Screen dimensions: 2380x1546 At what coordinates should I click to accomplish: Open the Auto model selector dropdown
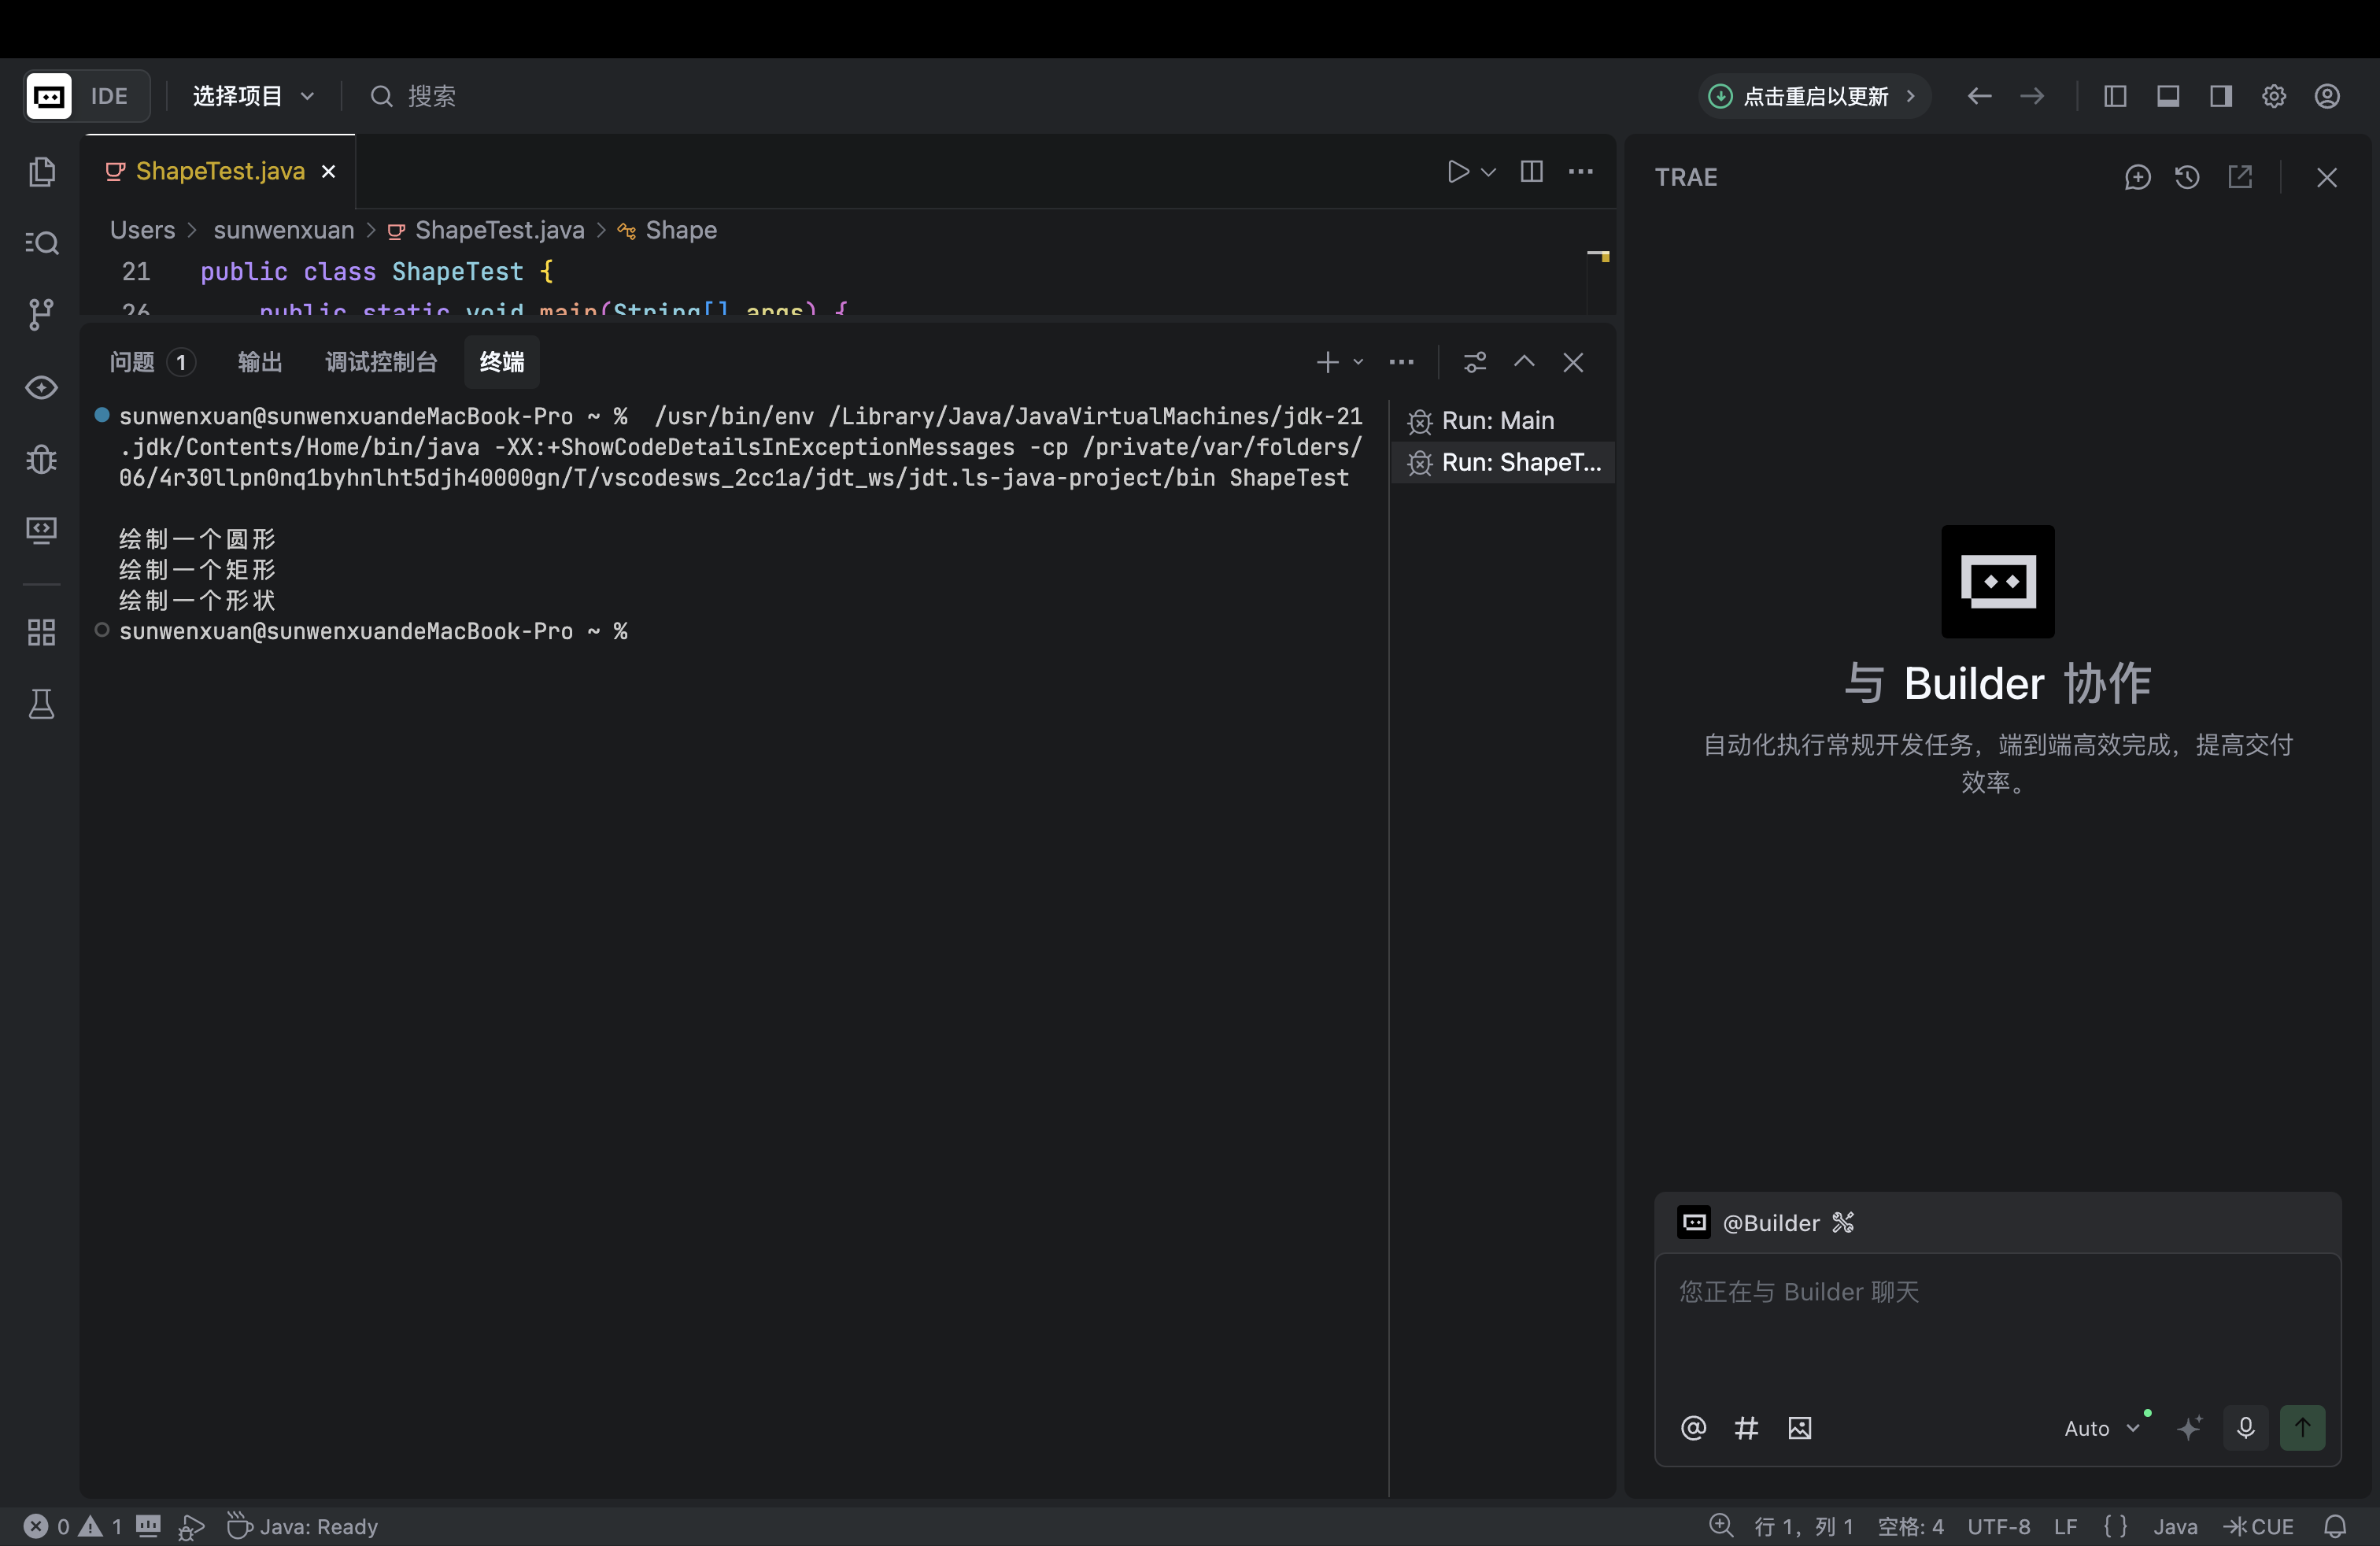(x=2100, y=1428)
